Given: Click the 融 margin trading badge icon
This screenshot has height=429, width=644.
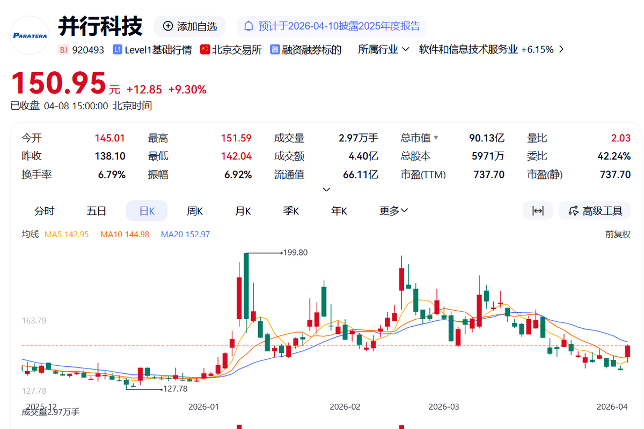Looking at the screenshot, I should tap(275, 50).
